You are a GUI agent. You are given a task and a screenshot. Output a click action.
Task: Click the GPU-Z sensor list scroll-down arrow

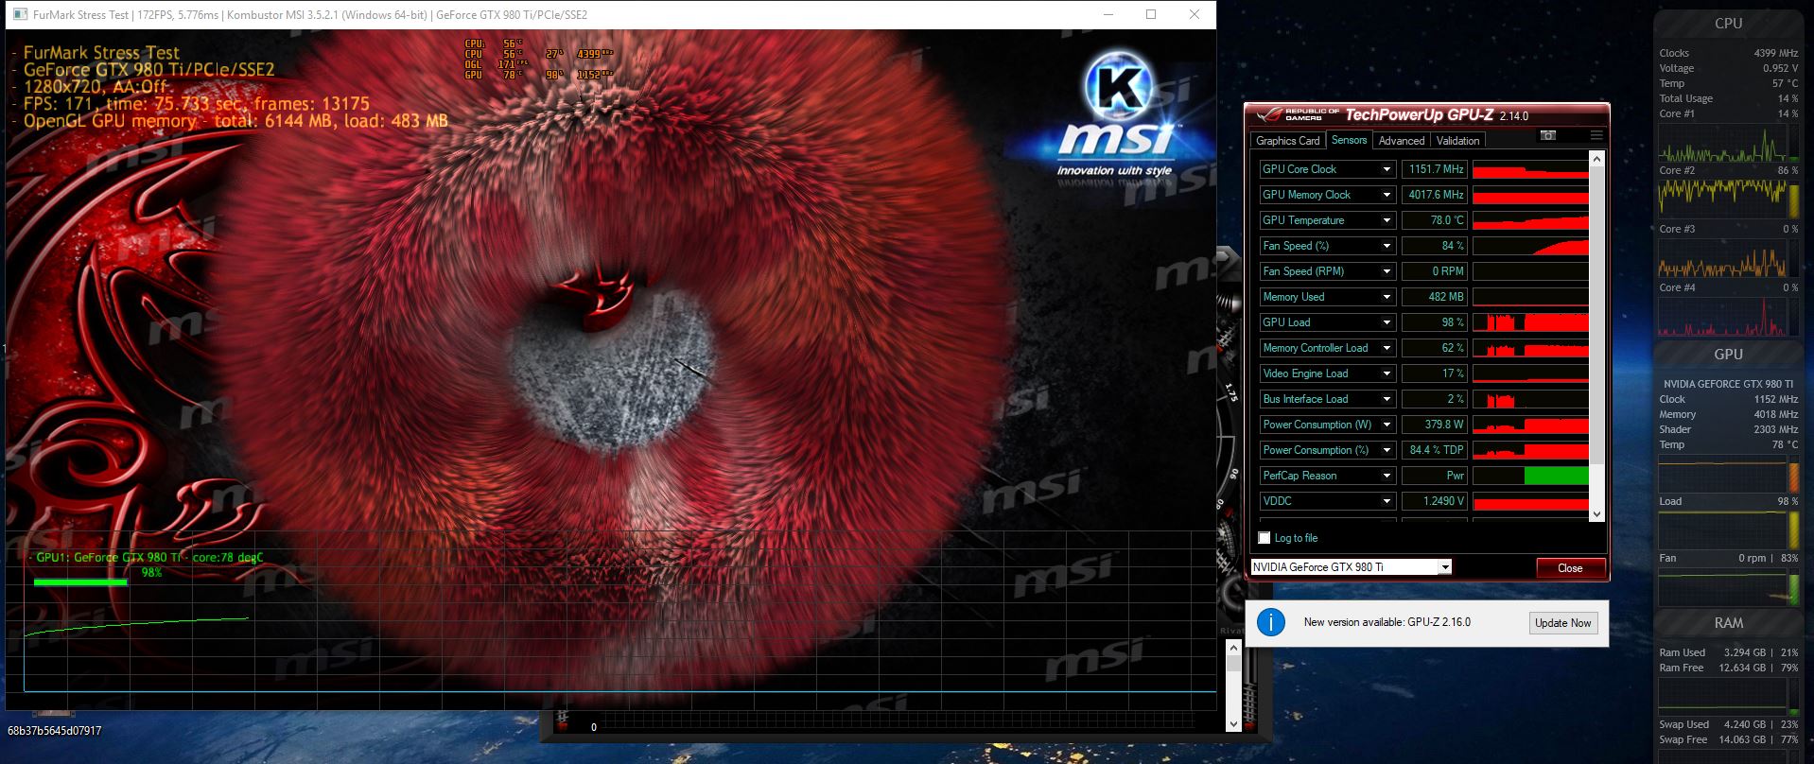coord(1596,514)
